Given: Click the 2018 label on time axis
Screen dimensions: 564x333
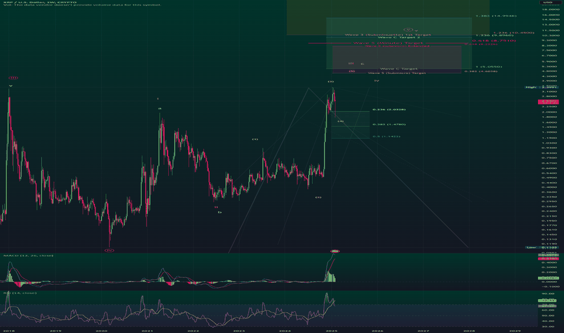Looking at the screenshot, I should (x=8, y=331).
